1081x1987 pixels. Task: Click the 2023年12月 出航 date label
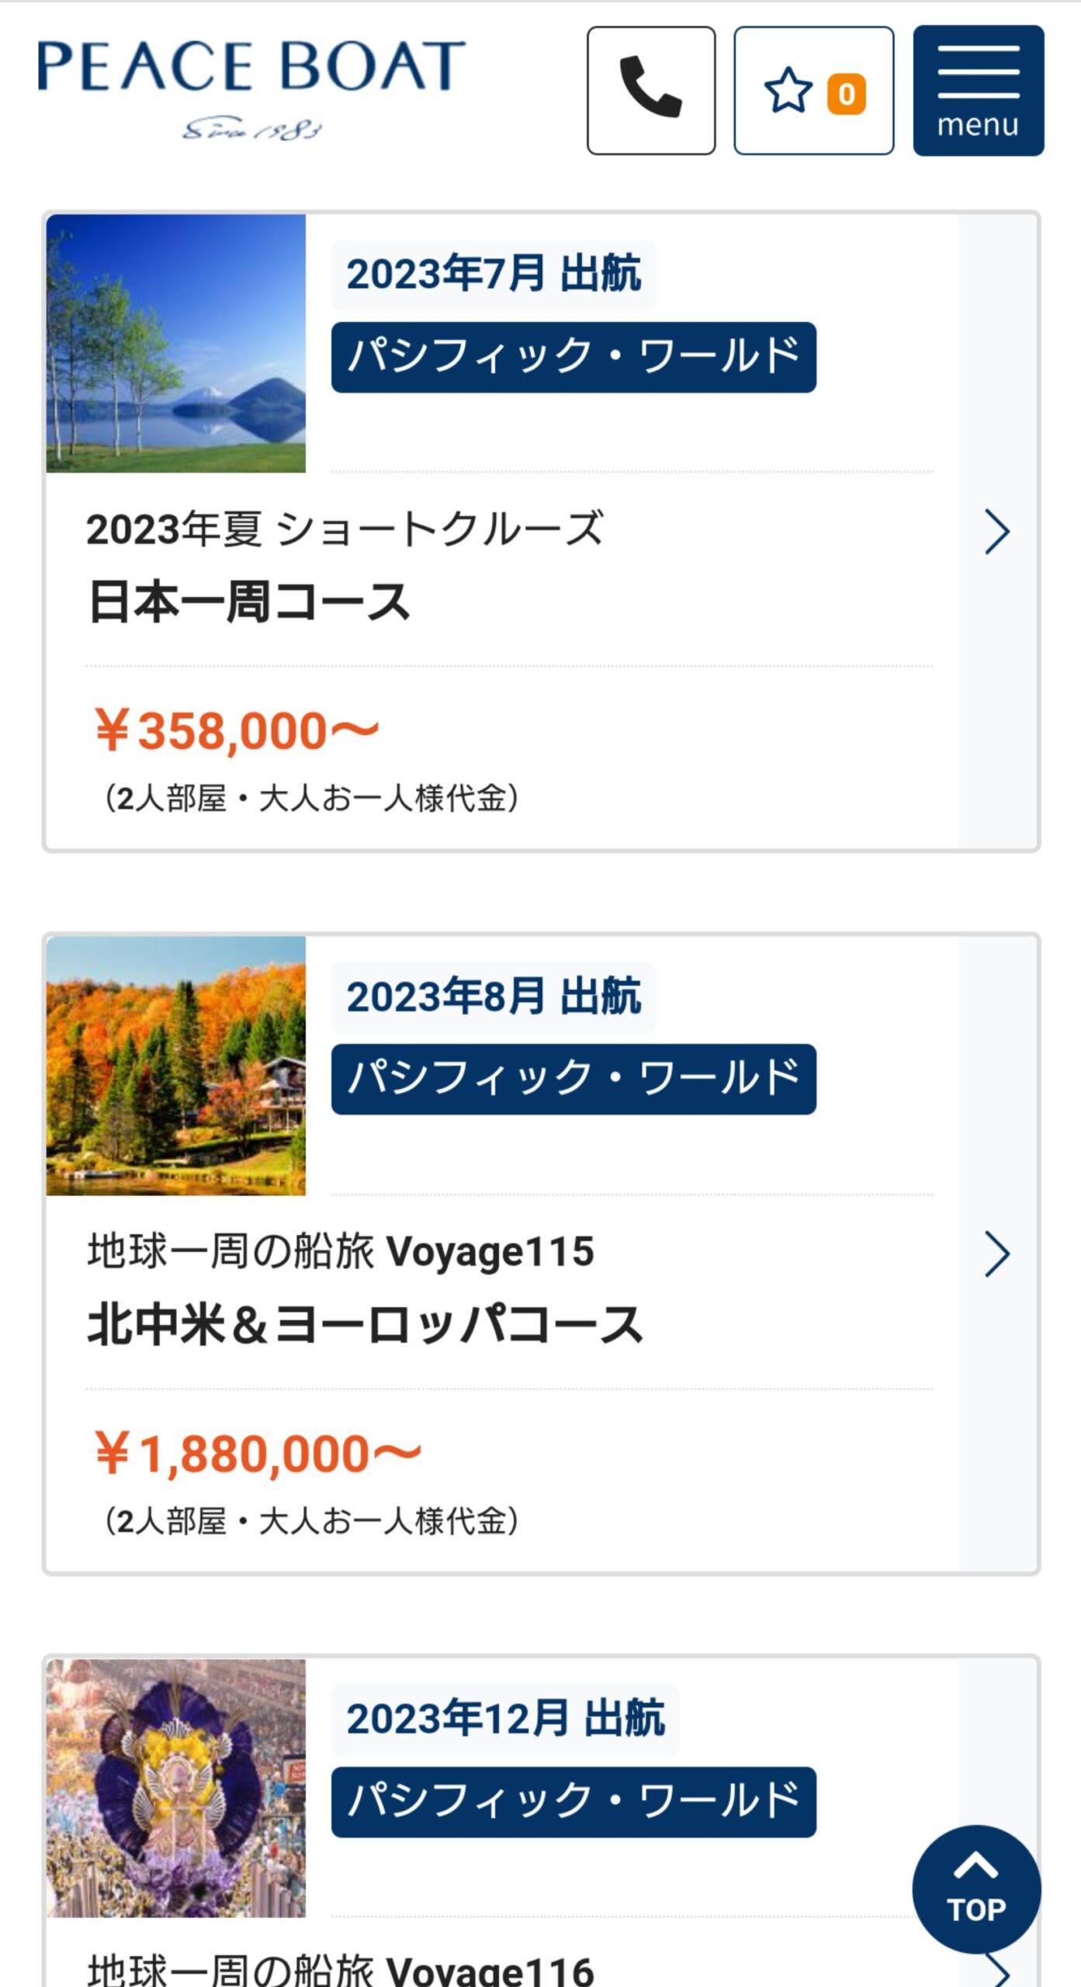point(505,1718)
